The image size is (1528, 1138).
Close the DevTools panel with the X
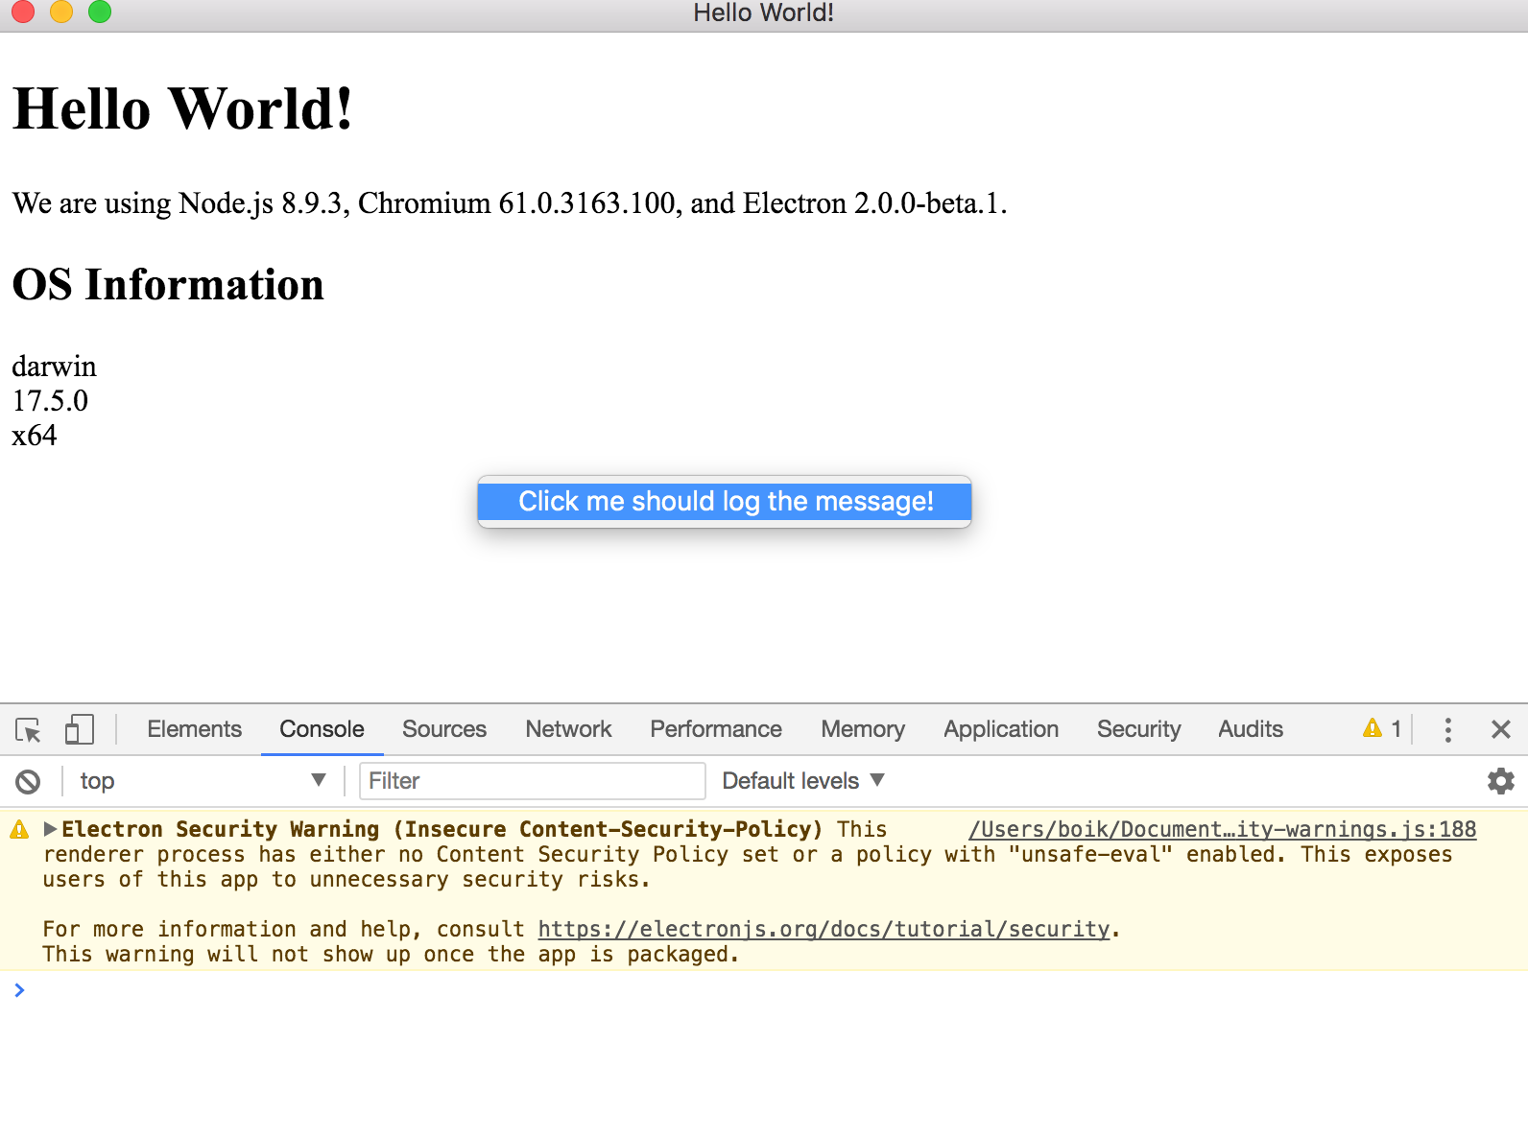(1501, 729)
